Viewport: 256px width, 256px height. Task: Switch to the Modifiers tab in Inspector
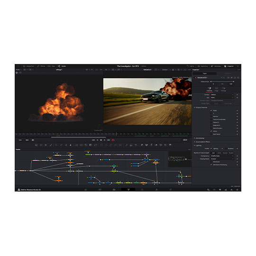228,73
